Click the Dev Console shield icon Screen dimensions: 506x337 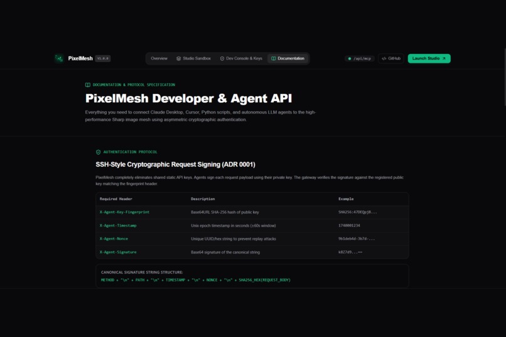click(222, 58)
